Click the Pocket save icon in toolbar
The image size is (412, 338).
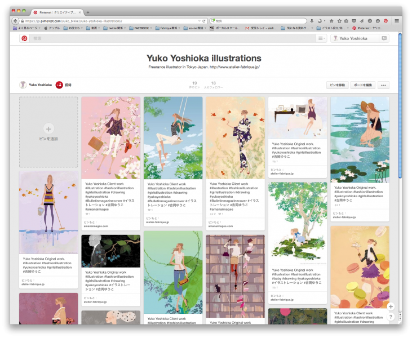(x=354, y=21)
